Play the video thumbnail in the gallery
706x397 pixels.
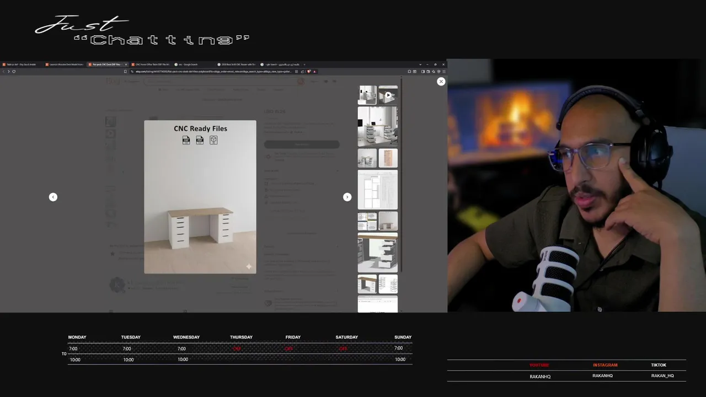[388, 95]
